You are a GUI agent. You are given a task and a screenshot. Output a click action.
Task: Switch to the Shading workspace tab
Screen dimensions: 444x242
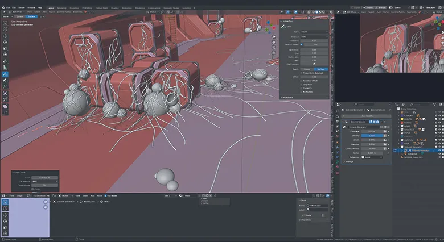point(114,8)
